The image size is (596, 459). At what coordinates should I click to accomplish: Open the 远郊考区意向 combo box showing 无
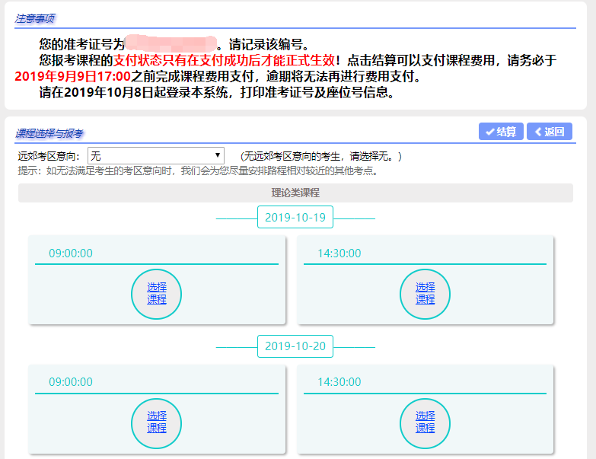point(155,155)
